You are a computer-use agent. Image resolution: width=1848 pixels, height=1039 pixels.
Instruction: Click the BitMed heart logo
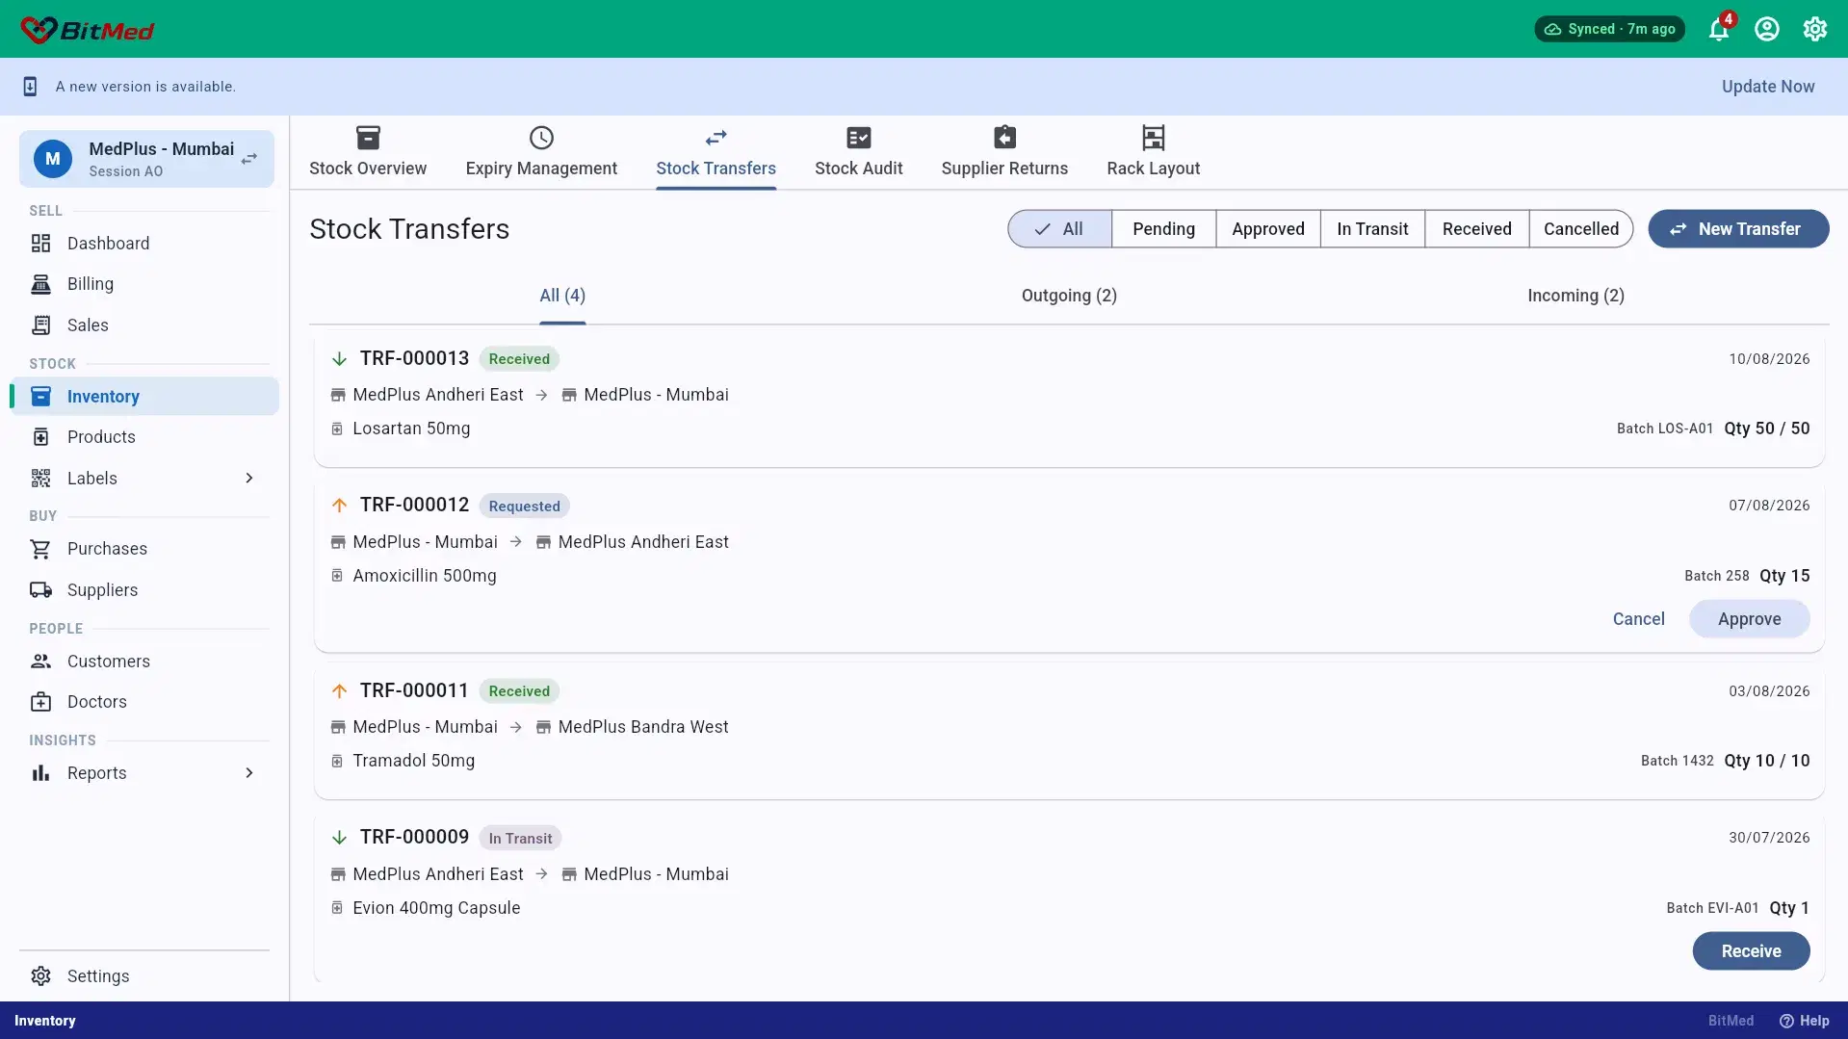(x=39, y=30)
